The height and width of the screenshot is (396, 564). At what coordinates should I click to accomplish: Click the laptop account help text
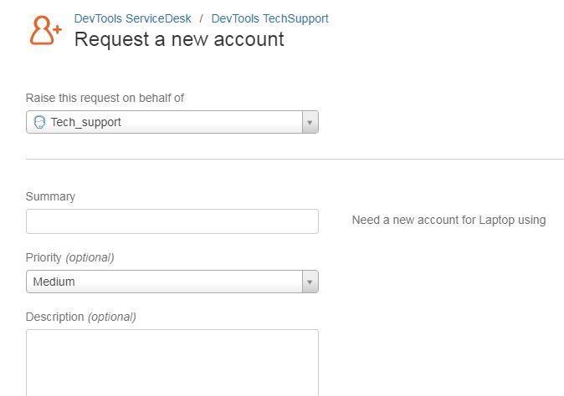(x=449, y=220)
